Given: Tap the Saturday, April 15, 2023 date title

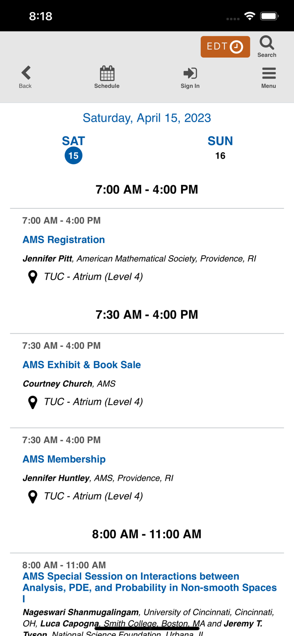Looking at the screenshot, I should [x=147, y=118].
